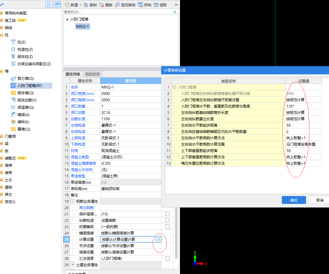Select 人防门框墙(RF) component
This screenshot has width=329, height=274.
click(31, 85)
